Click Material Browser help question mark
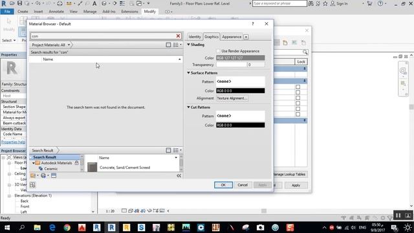This screenshot has height=233, width=414. point(253,24)
